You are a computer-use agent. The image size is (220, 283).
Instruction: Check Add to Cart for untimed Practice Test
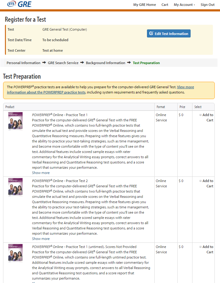[201, 247]
